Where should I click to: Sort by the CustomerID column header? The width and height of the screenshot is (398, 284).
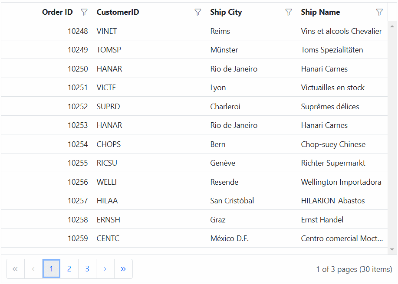tap(118, 12)
